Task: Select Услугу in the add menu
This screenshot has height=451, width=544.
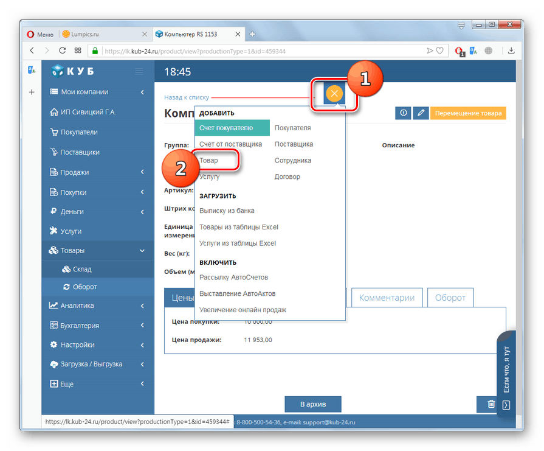Action: 210,177
